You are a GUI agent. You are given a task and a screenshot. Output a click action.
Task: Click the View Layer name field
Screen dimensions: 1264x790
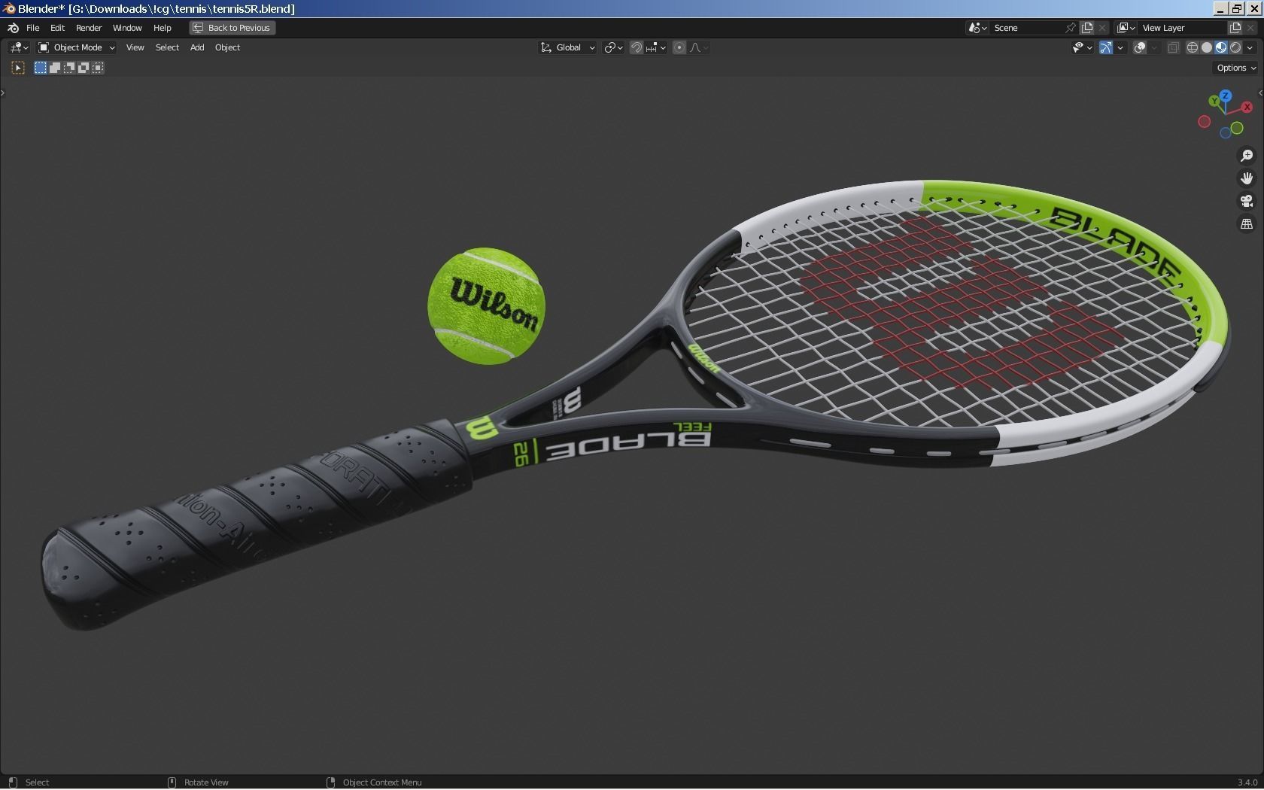[1182, 28]
